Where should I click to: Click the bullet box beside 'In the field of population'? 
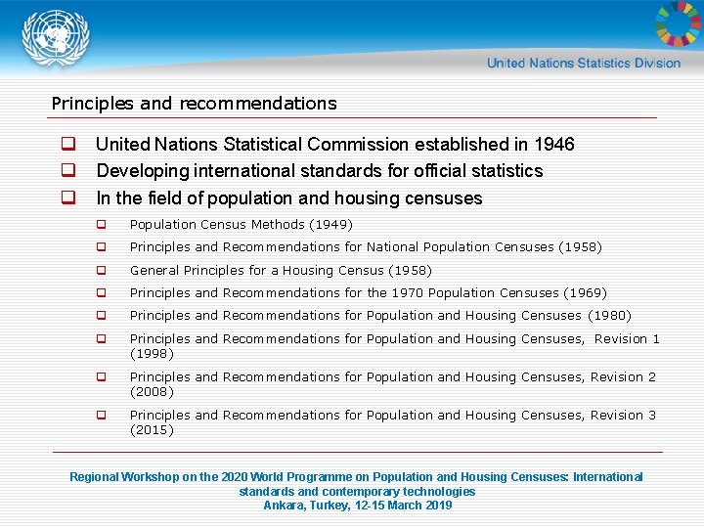[x=68, y=198]
